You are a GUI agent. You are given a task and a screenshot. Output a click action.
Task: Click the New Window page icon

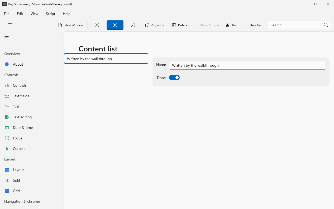pos(60,25)
